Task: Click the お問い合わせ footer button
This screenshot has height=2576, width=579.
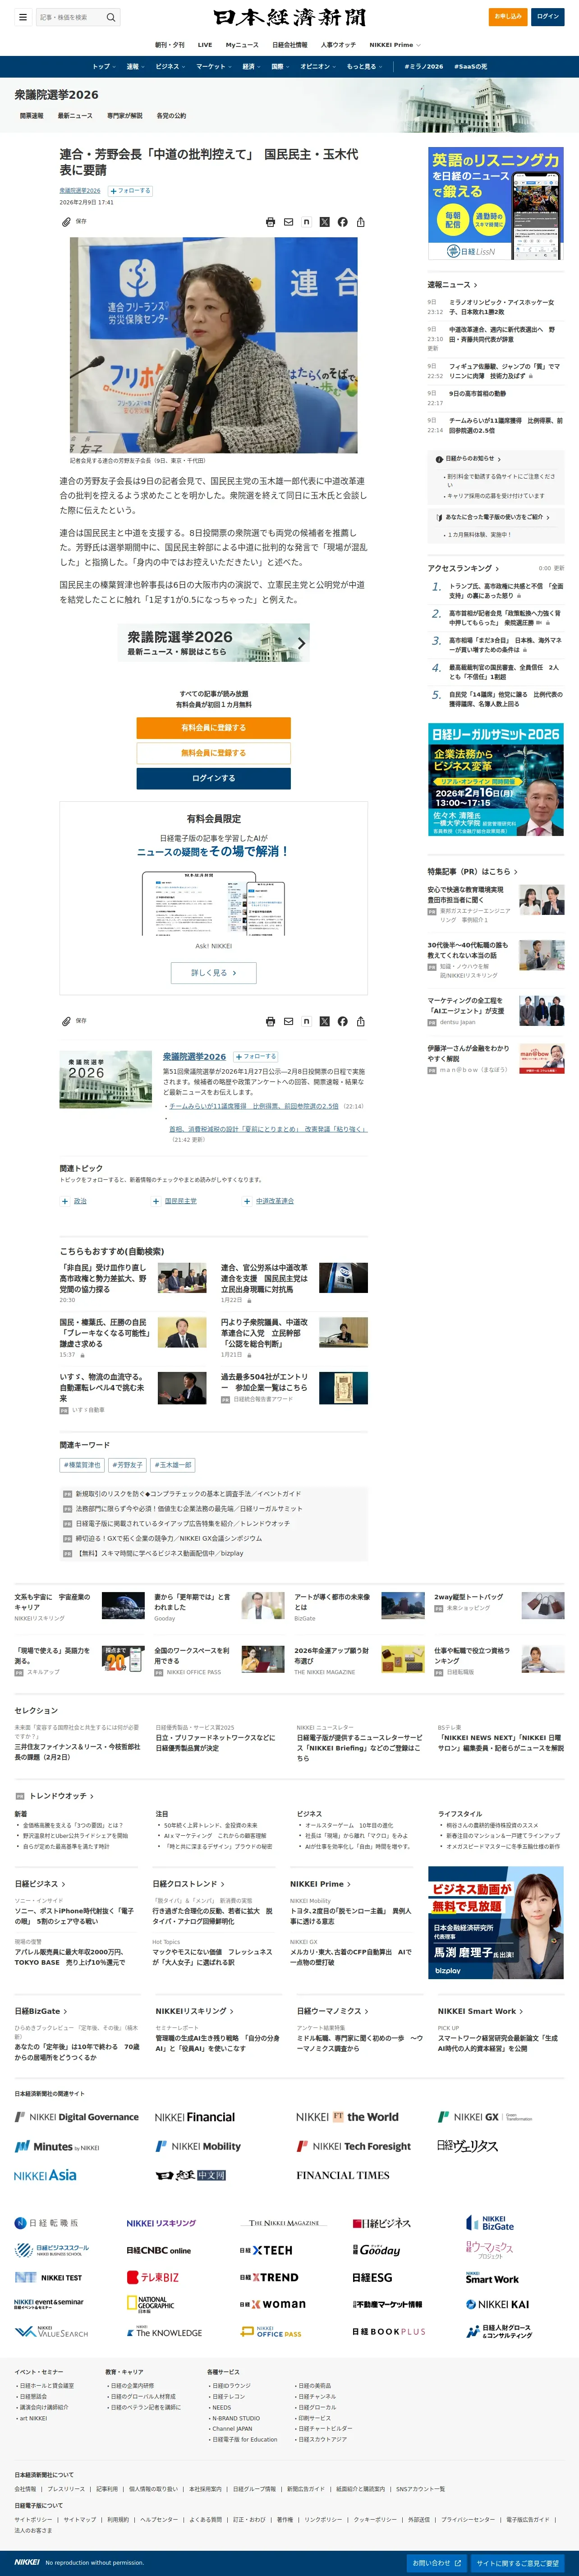Action: point(437,2563)
